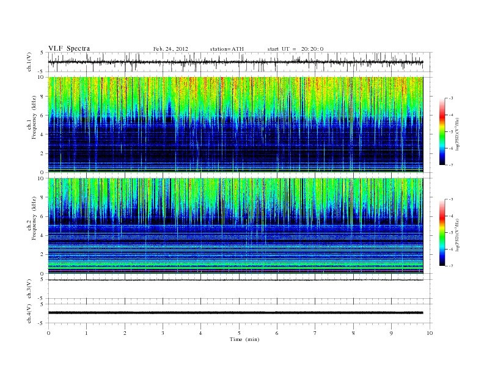Viewport: 484px width, 374px height.
Task: Click the "ch.3(V)" axis label
Action: pos(29,289)
